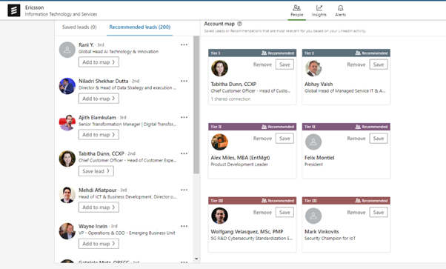The height and width of the screenshot is (269, 446).
Task: Open the Alerts tab
Action: tap(341, 11)
